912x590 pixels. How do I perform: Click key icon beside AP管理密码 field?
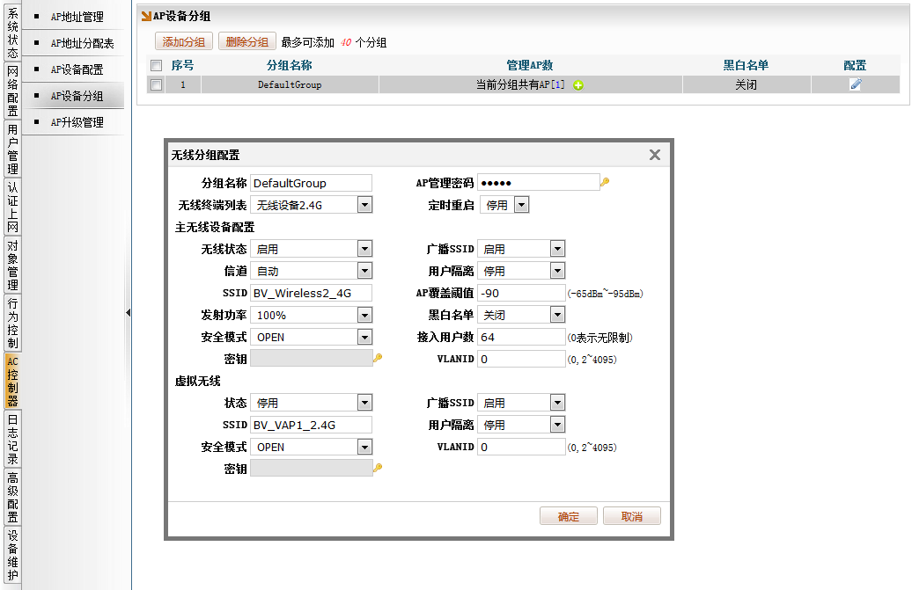point(605,182)
